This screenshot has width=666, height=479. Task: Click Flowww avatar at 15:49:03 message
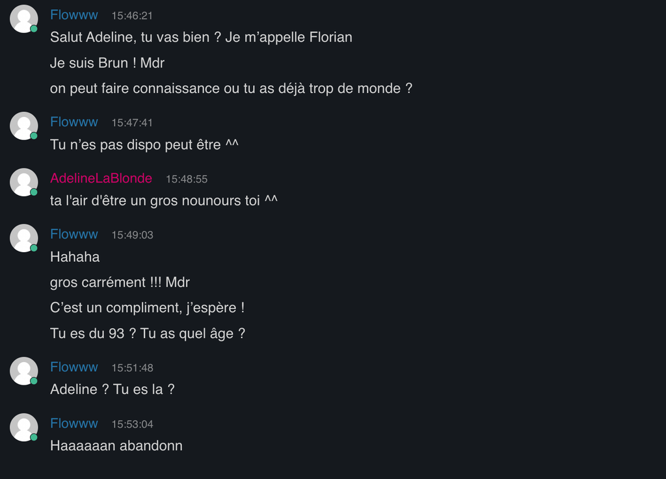(24, 238)
